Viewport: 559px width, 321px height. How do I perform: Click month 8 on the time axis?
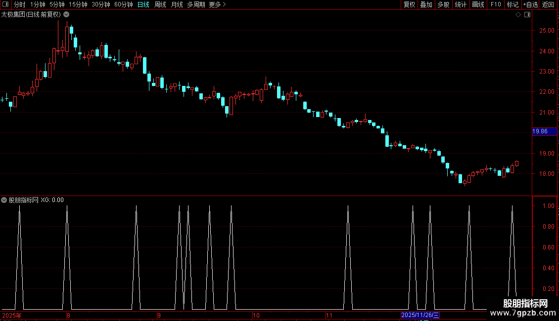click(68, 315)
